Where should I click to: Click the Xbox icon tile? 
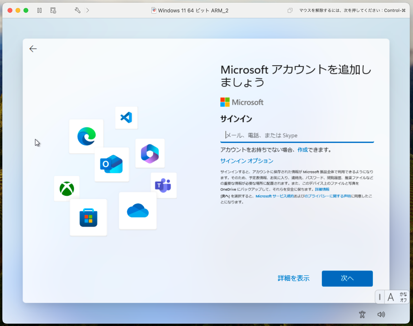coord(67,188)
